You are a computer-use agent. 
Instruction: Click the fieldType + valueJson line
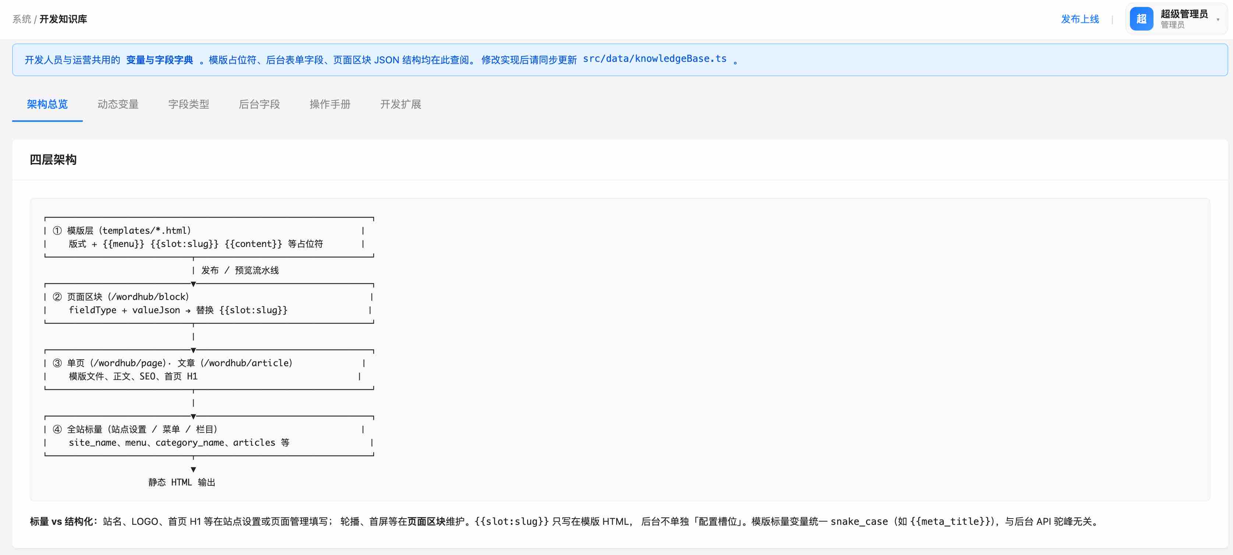[x=178, y=310]
